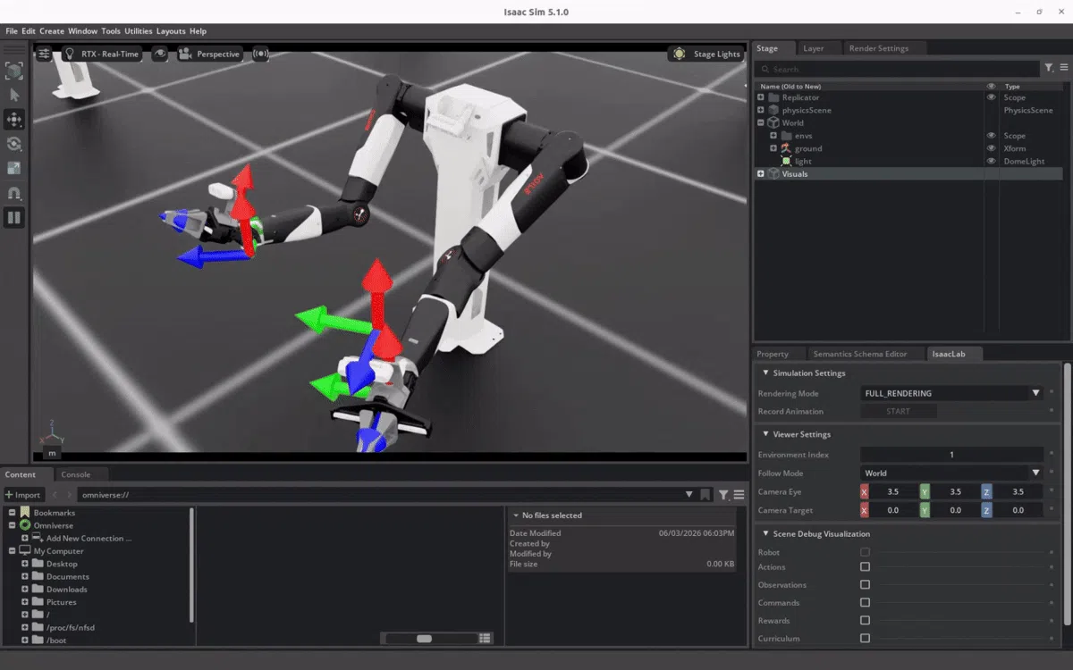Collapse the World tree node
Image resolution: width=1073 pixels, height=670 pixels.
761,122
